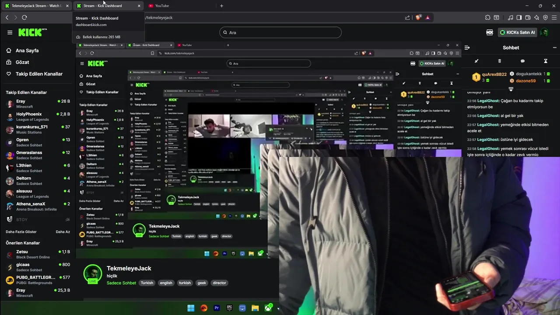Open the EA app from the taskbar
The image size is (560, 315).
click(204, 308)
